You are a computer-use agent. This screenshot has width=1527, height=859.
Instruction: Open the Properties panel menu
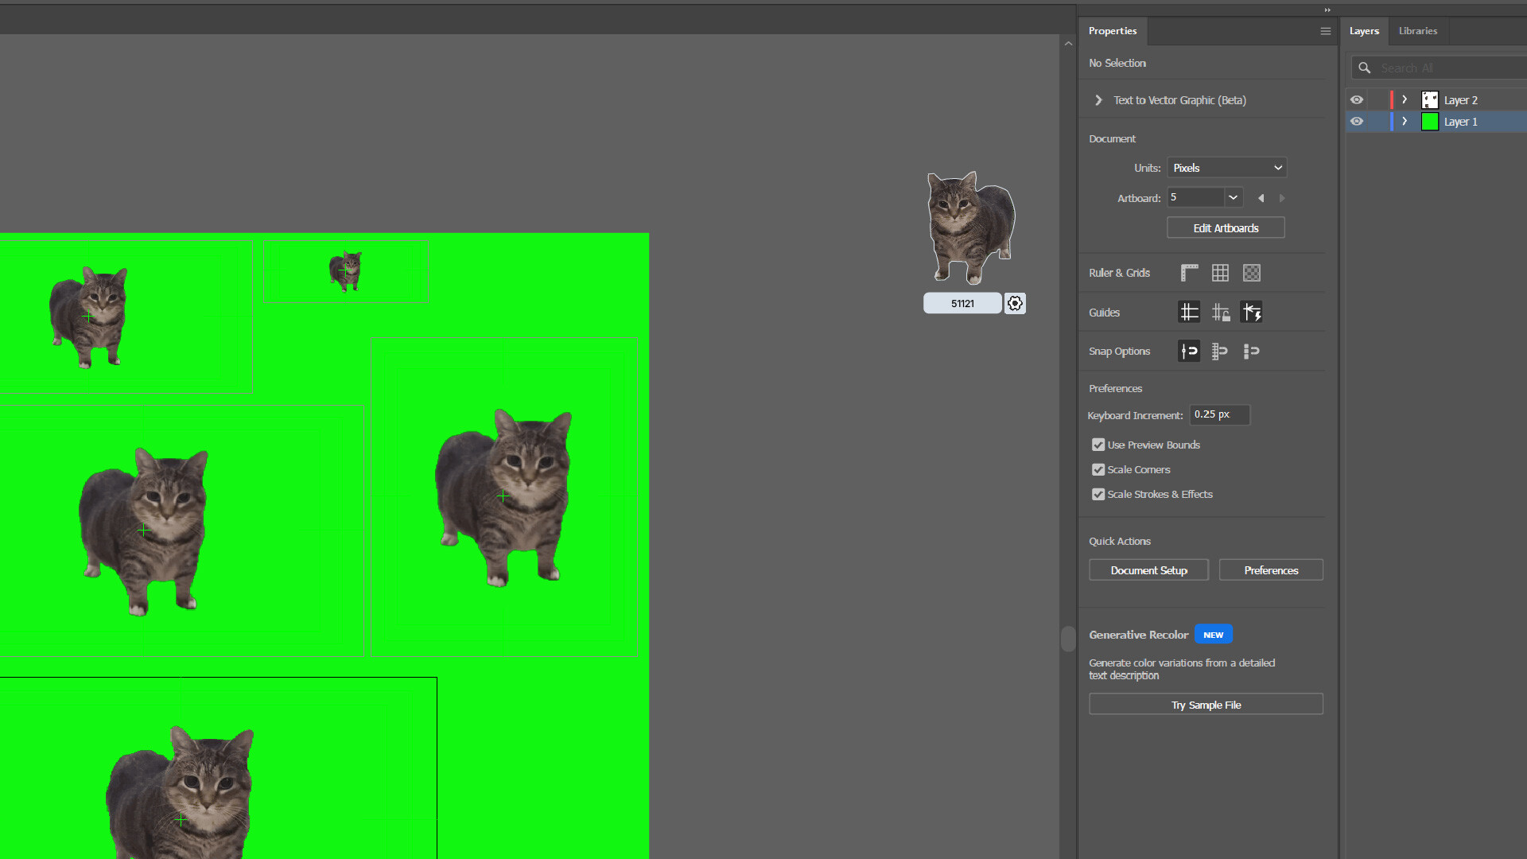[x=1325, y=31]
